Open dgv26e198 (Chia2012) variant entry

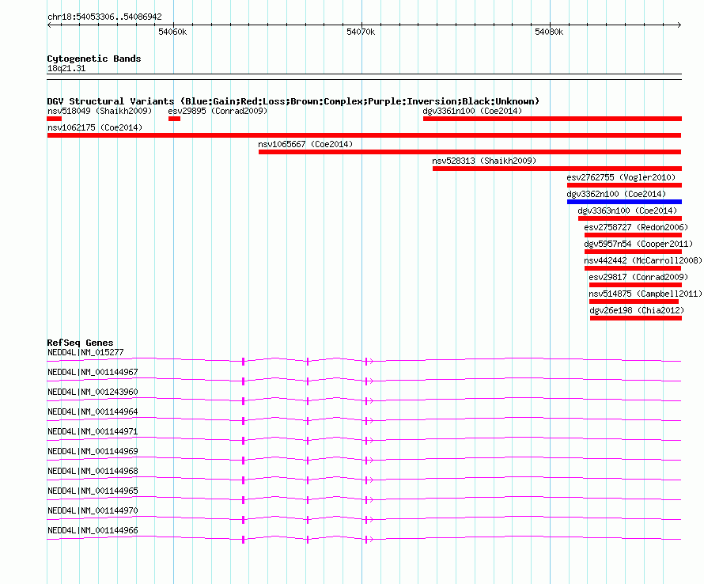click(637, 310)
